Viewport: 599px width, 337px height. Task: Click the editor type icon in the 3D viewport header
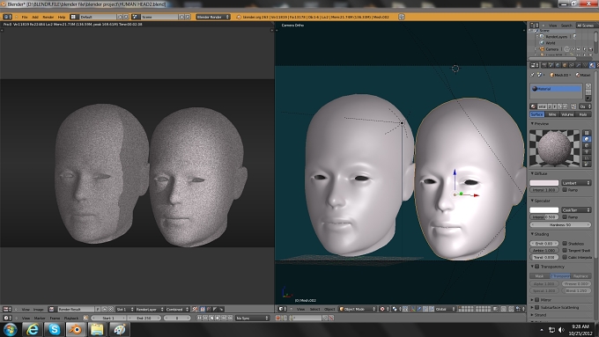pos(281,309)
